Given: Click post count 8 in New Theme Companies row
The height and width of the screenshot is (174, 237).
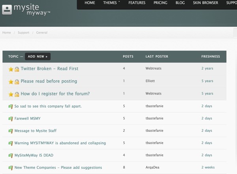Looking at the screenshot, I should pos(124,167).
